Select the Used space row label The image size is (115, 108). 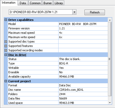pyautogui.click(x=16, y=103)
